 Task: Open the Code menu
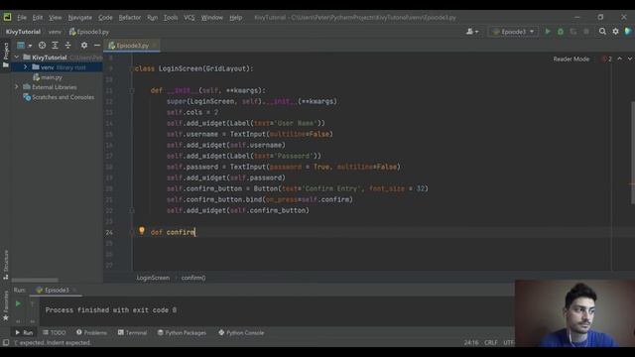tap(105, 18)
